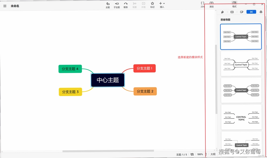Start 演说 pitch presentation mode

tap(211, 5)
